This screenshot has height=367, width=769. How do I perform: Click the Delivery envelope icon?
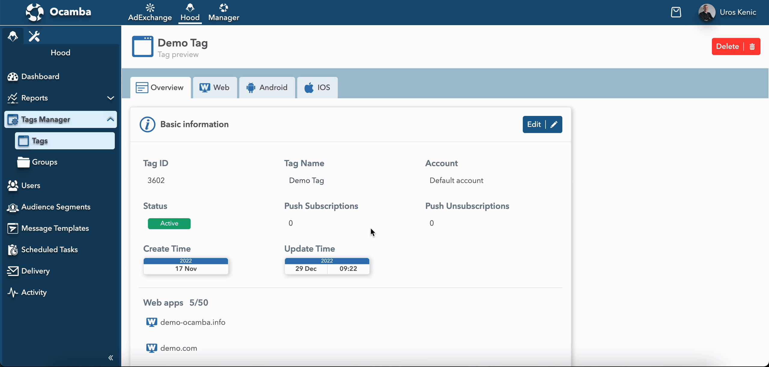pos(13,271)
